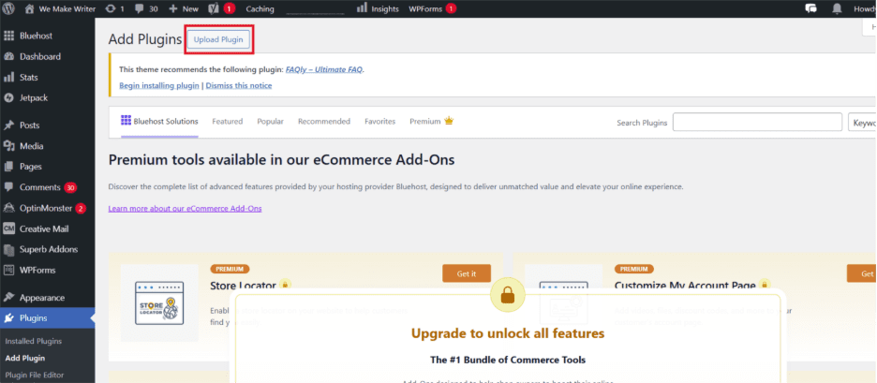Open Add Plugin submenu item

[25, 358]
